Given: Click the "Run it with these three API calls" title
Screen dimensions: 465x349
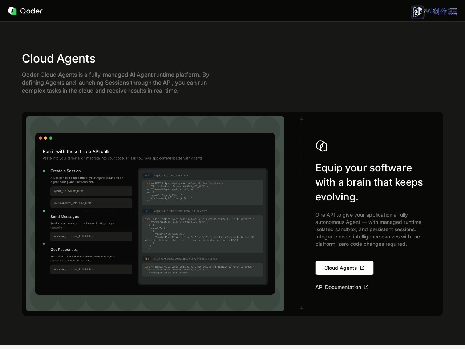Looking at the screenshot, I should 77,152.
